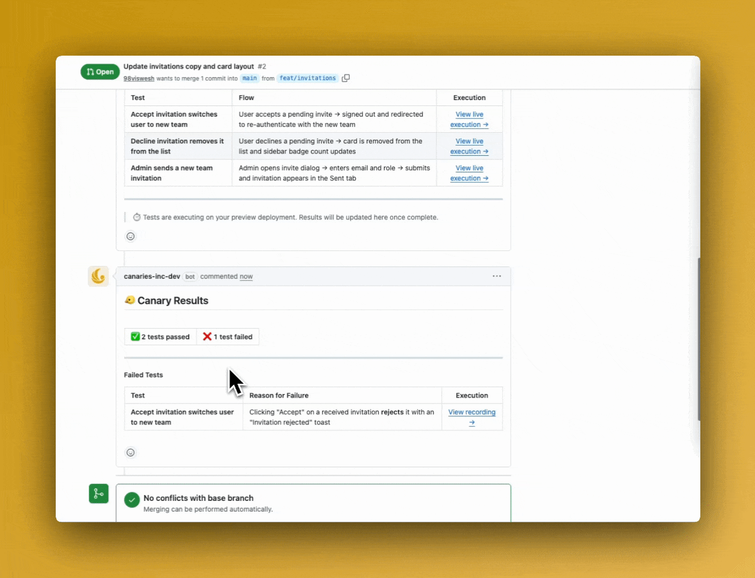View live execution for Accept invitation test

[469, 119]
